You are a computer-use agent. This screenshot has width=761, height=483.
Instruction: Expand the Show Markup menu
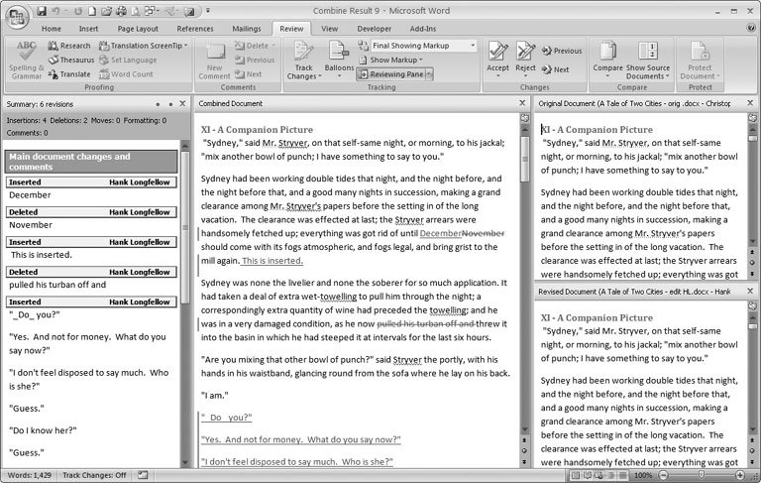(x=397, y=60)
